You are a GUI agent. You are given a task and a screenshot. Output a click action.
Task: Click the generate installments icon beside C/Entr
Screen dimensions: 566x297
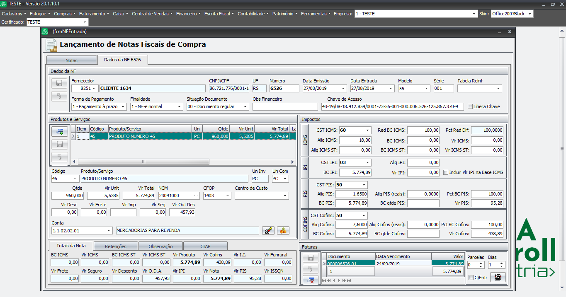(x=498, y=277)
